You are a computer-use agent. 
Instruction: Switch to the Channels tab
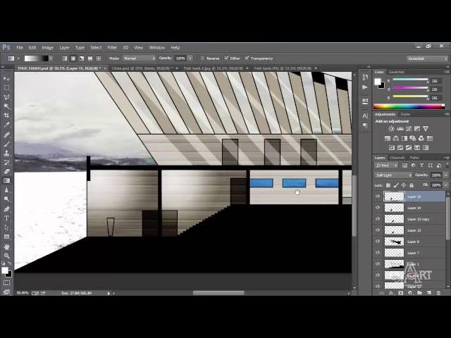pos(397,158)
